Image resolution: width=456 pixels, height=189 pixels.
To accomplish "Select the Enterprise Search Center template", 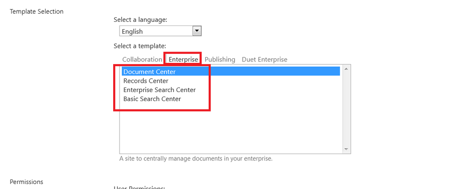I will [x=231, y=90].
